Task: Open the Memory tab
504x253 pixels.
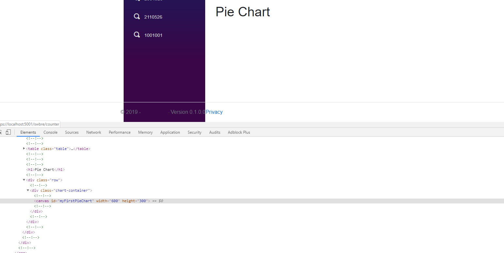Action: point(145,132)
